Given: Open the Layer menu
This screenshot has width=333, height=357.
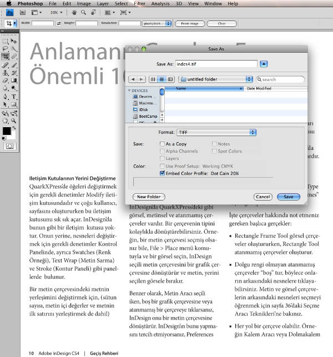Looking at the screenshot, I should click(x=103, y=4).
